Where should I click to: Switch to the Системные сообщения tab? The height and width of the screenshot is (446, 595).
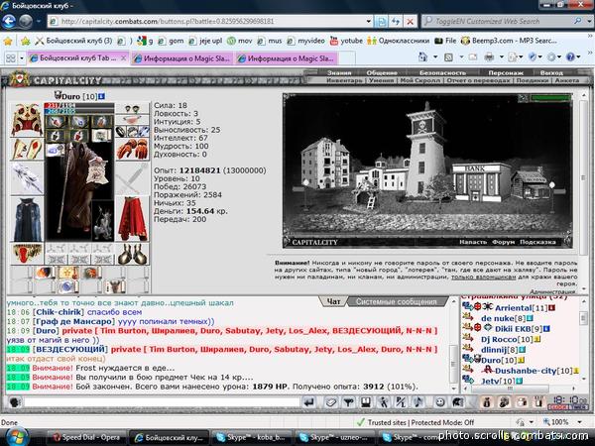point(396,302)
